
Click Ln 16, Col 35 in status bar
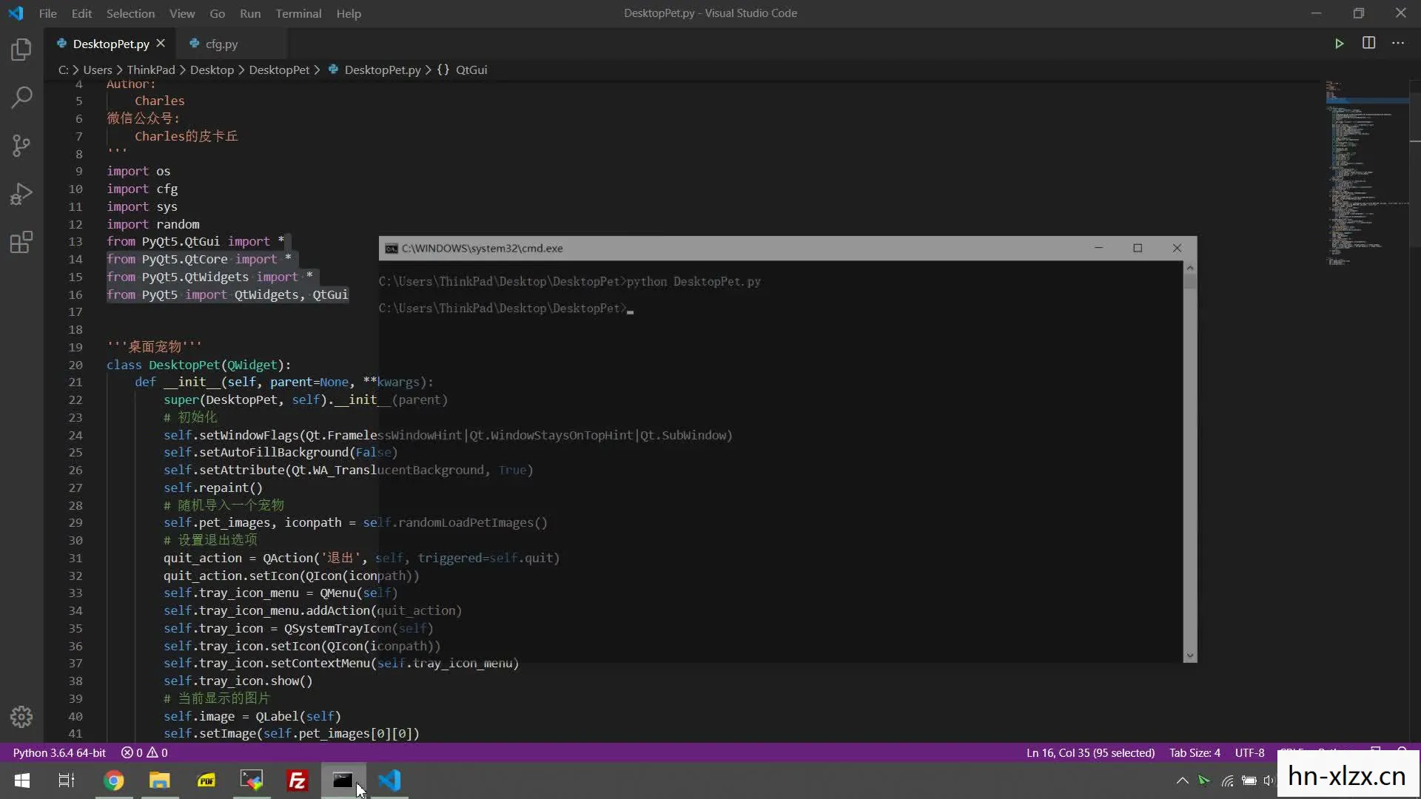pyautogui.click(x=1090, y=752)
